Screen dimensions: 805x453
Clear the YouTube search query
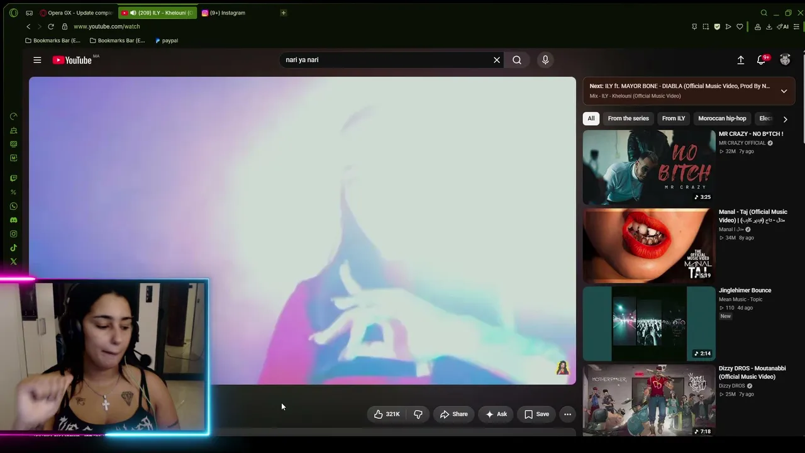click(497, 60)
